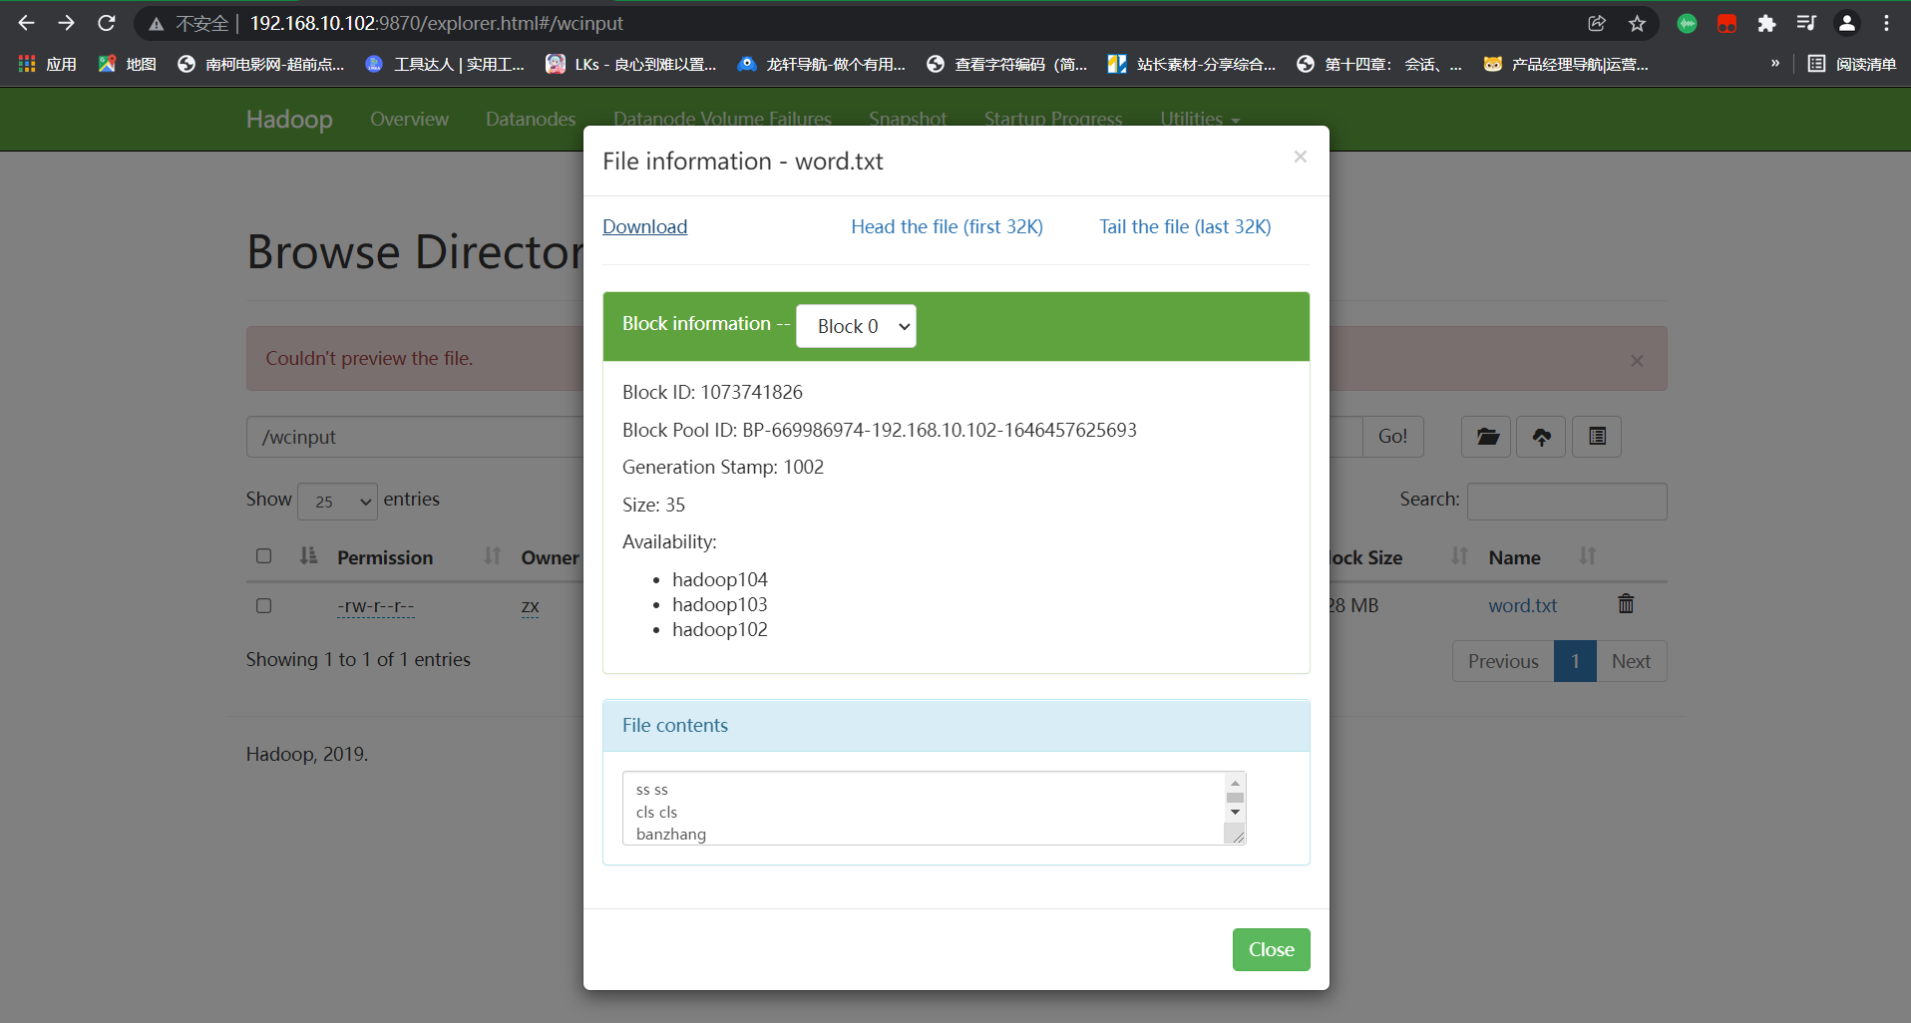
Task: Click page 1 pagination button
Action: pyautogui.click(x=1575, y=661)
